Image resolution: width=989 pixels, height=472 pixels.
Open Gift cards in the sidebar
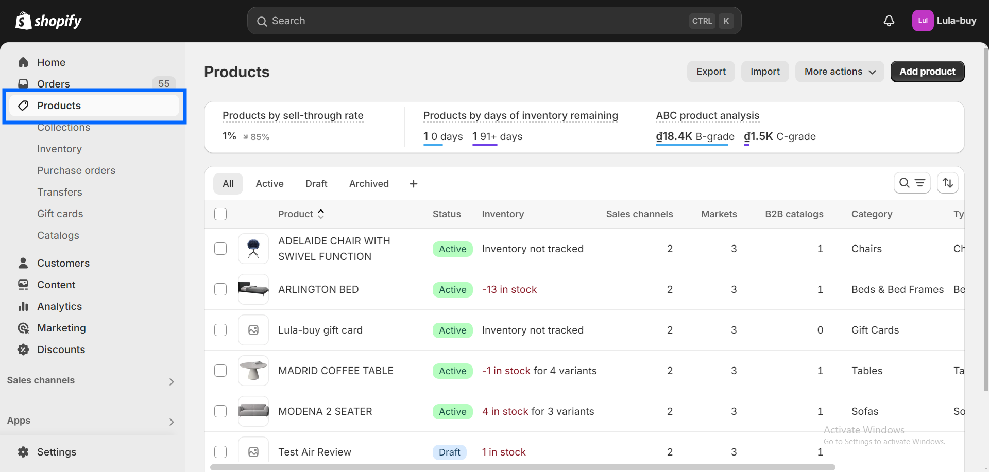tap(60, 214)
